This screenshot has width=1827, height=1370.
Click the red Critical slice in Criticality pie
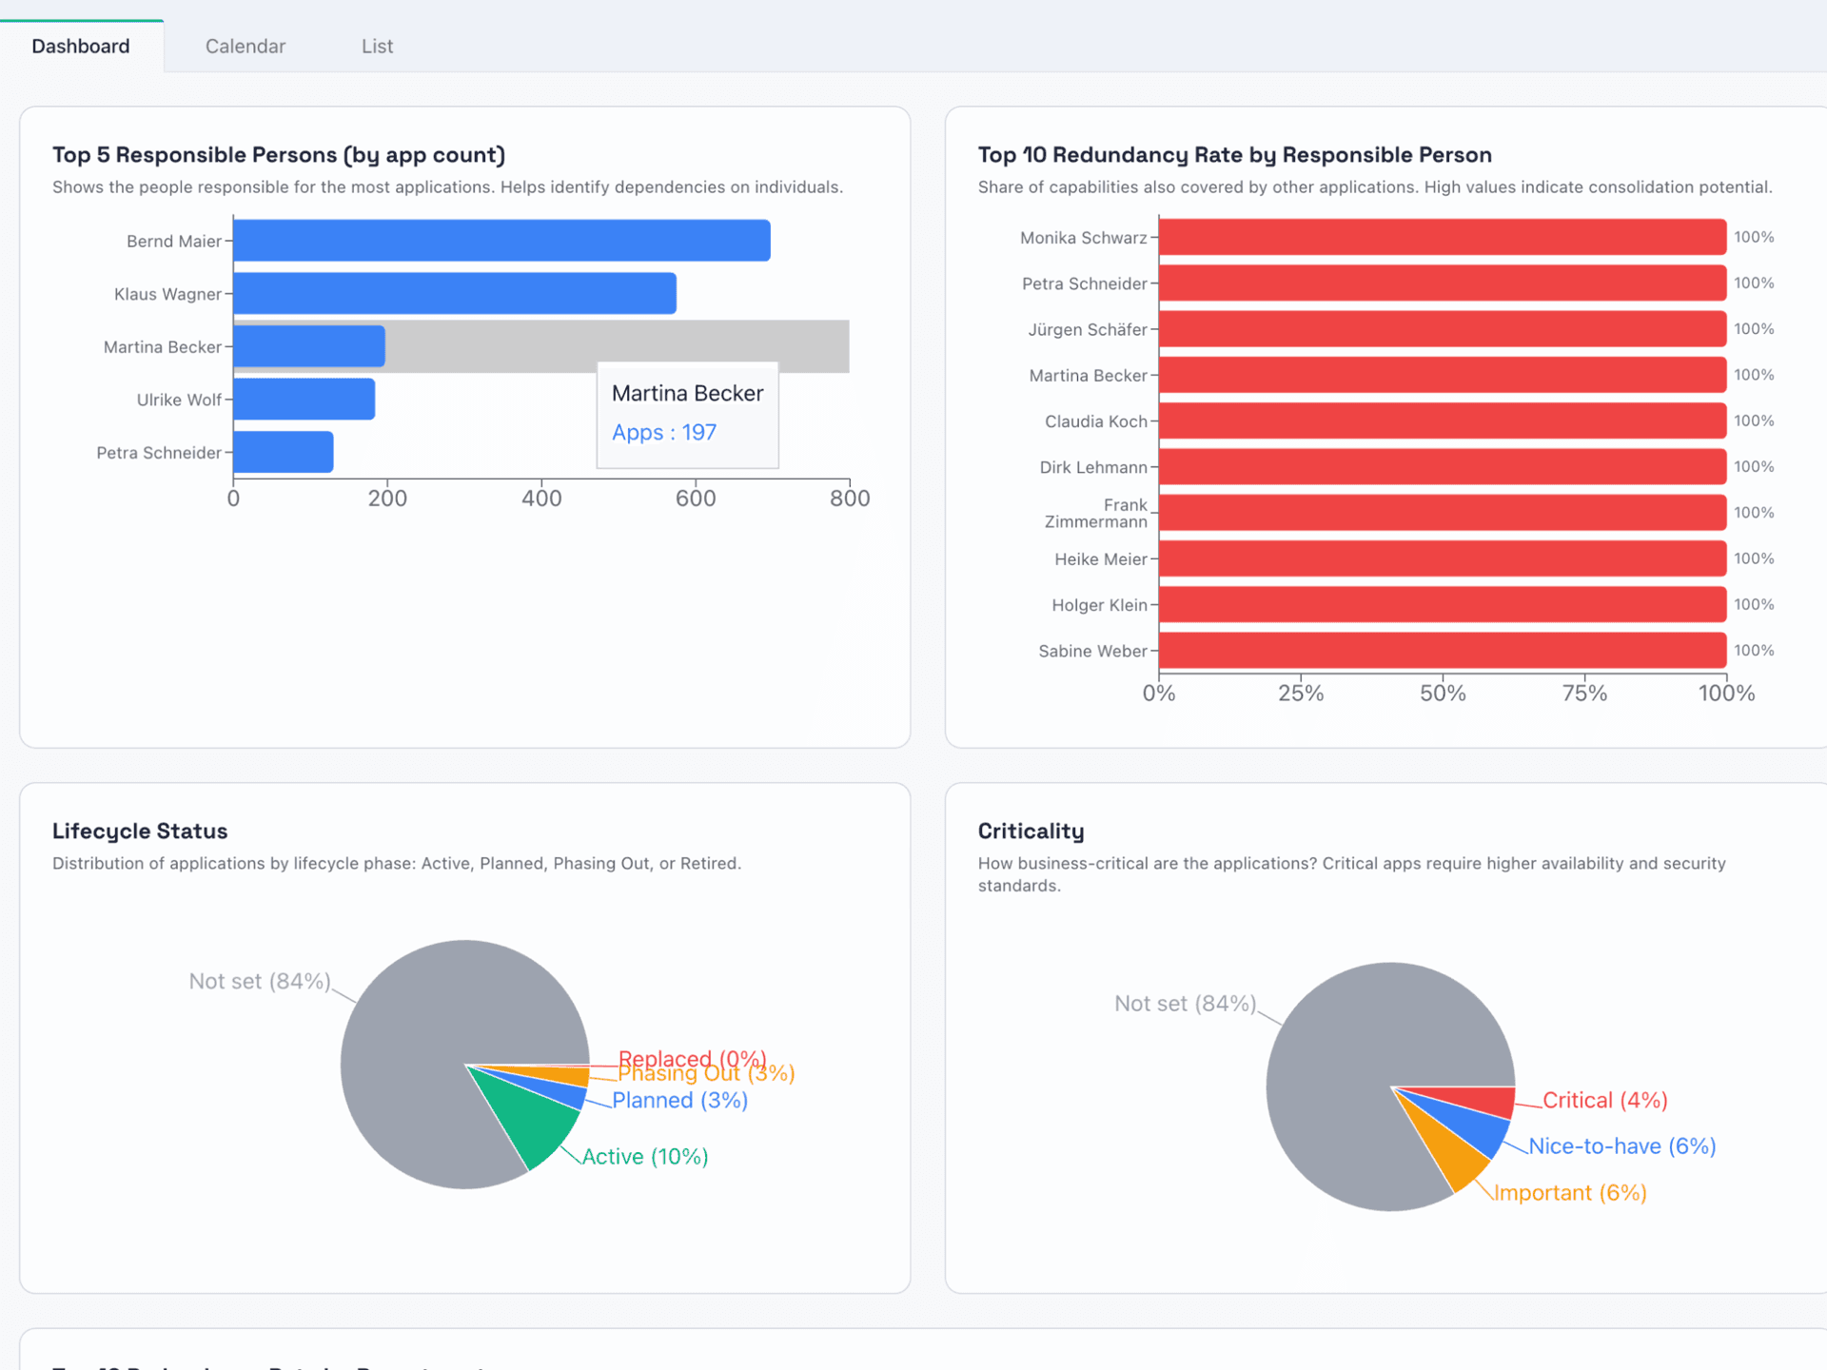1480,1100
